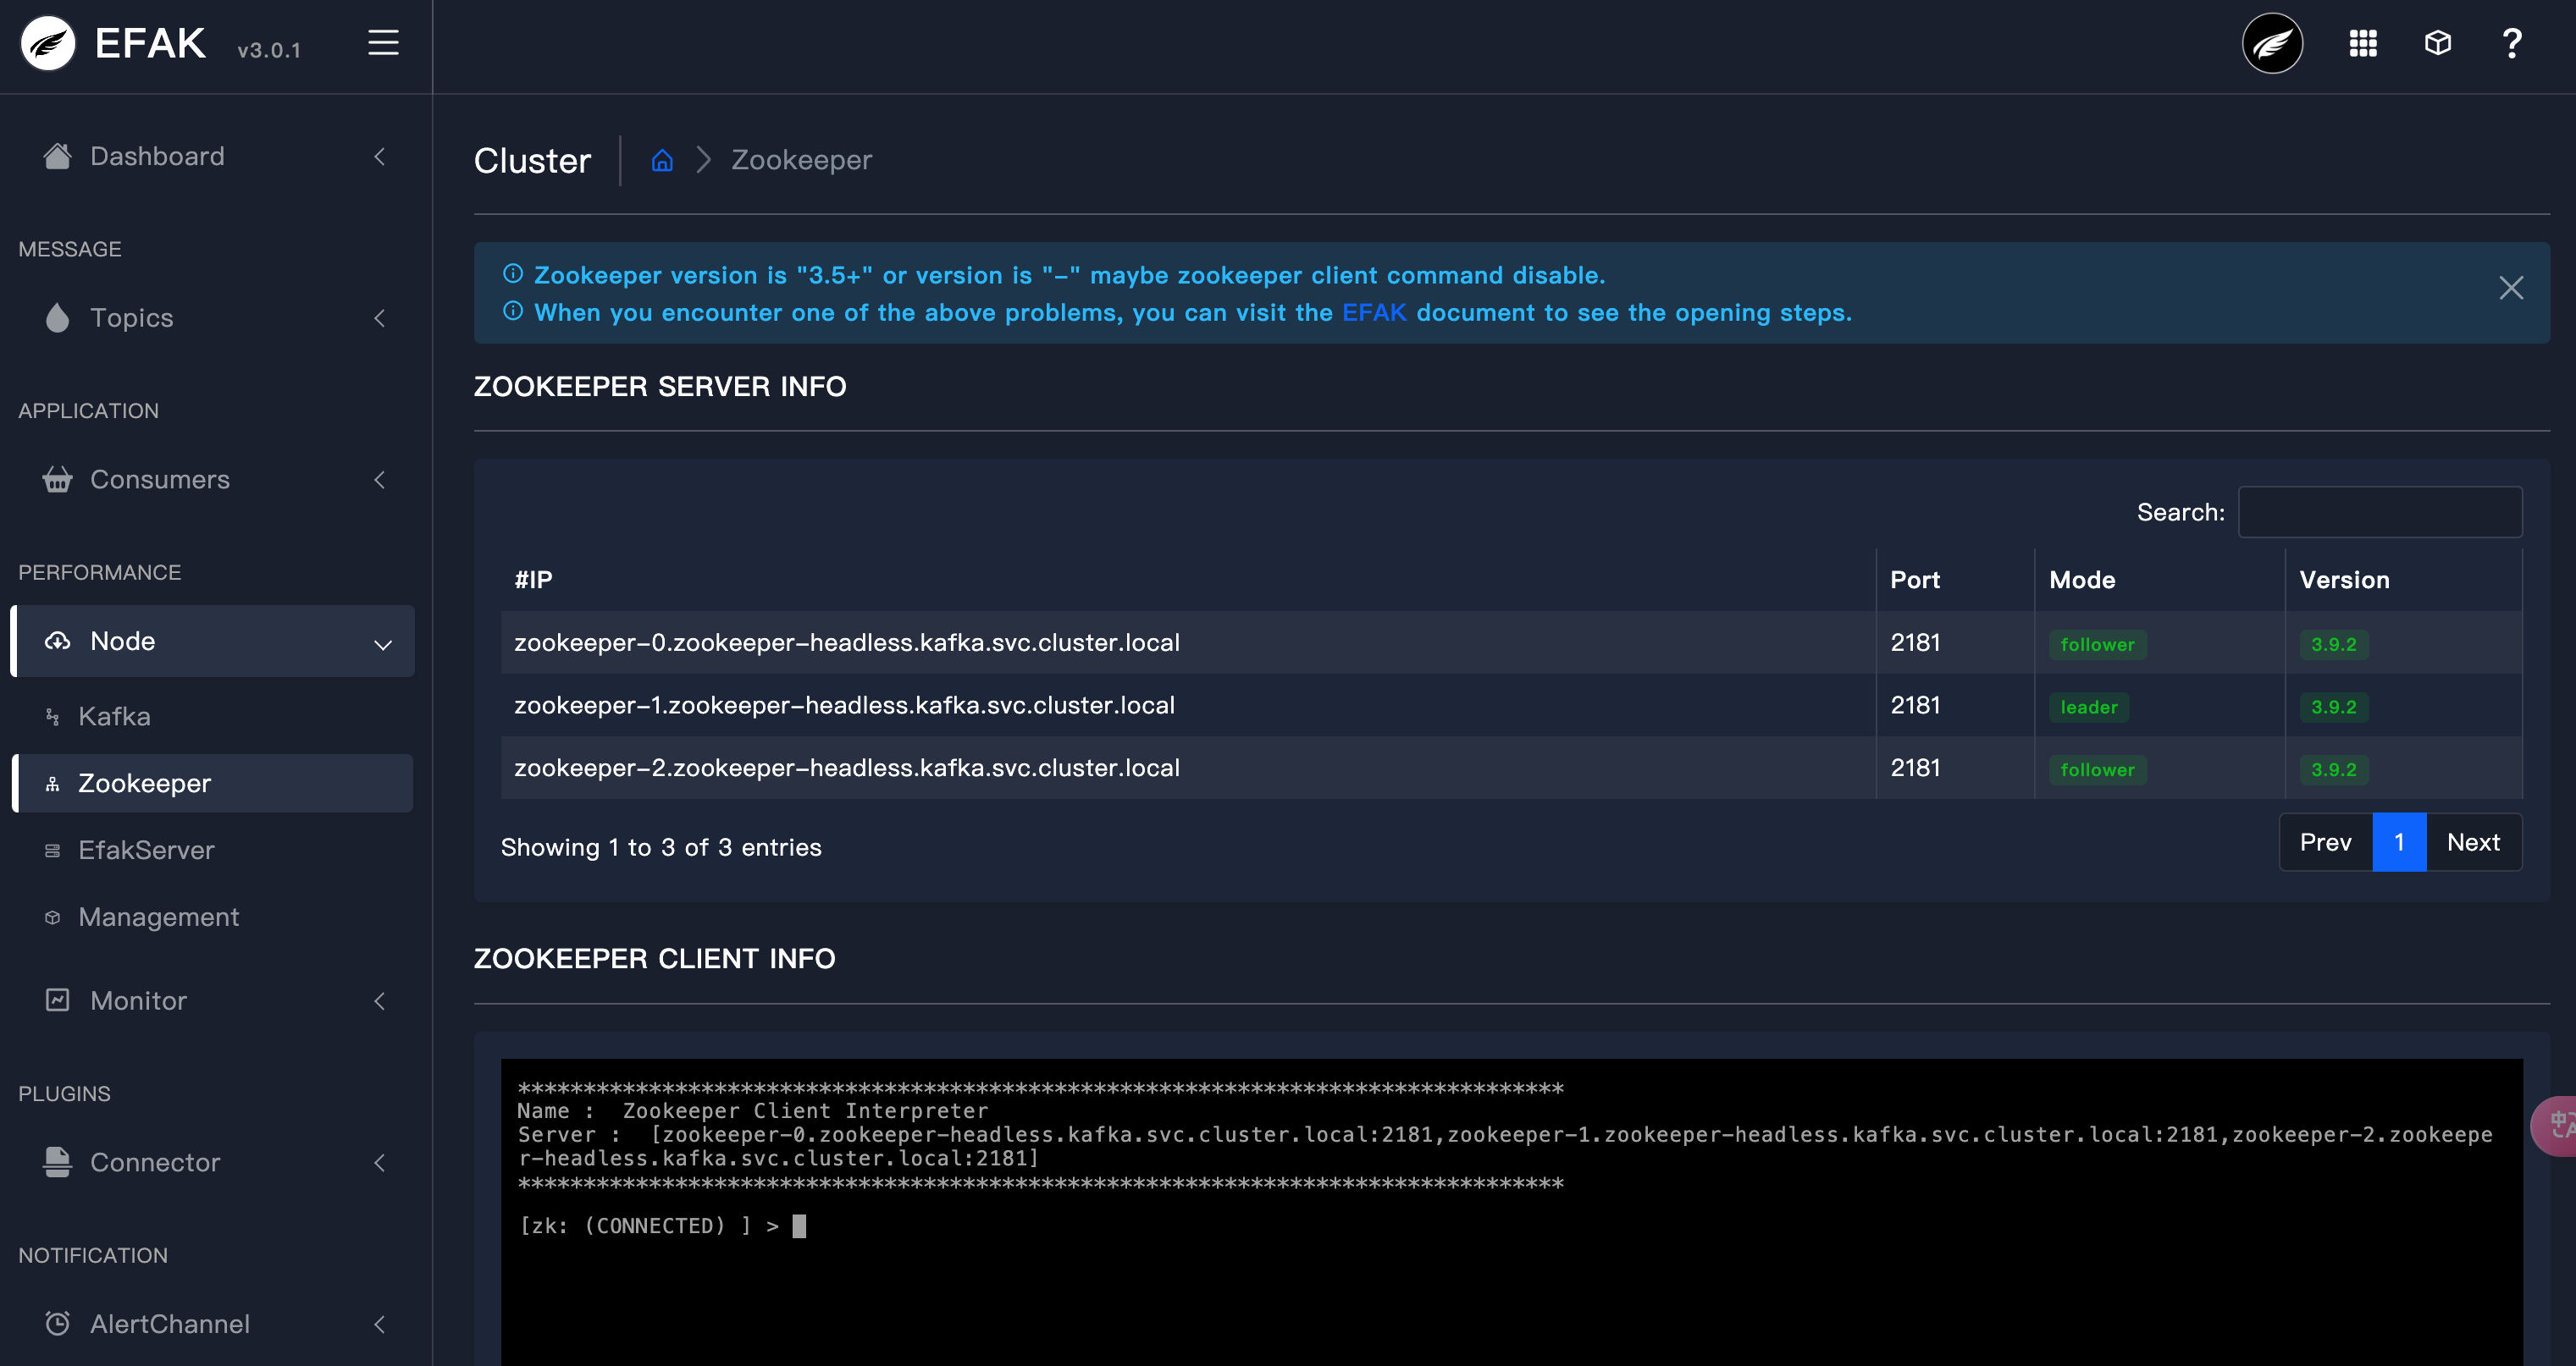Focus the Search input field
The height and width of the screenshot is (1366, 2576).
tap(2380, 512)
